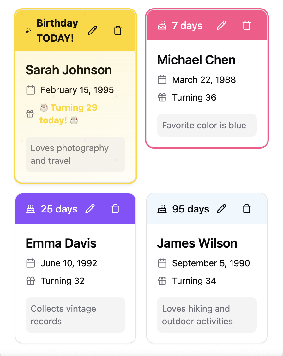
Task: Select the pencil icon on Michael Chen's card
Action: click(221, 26)
